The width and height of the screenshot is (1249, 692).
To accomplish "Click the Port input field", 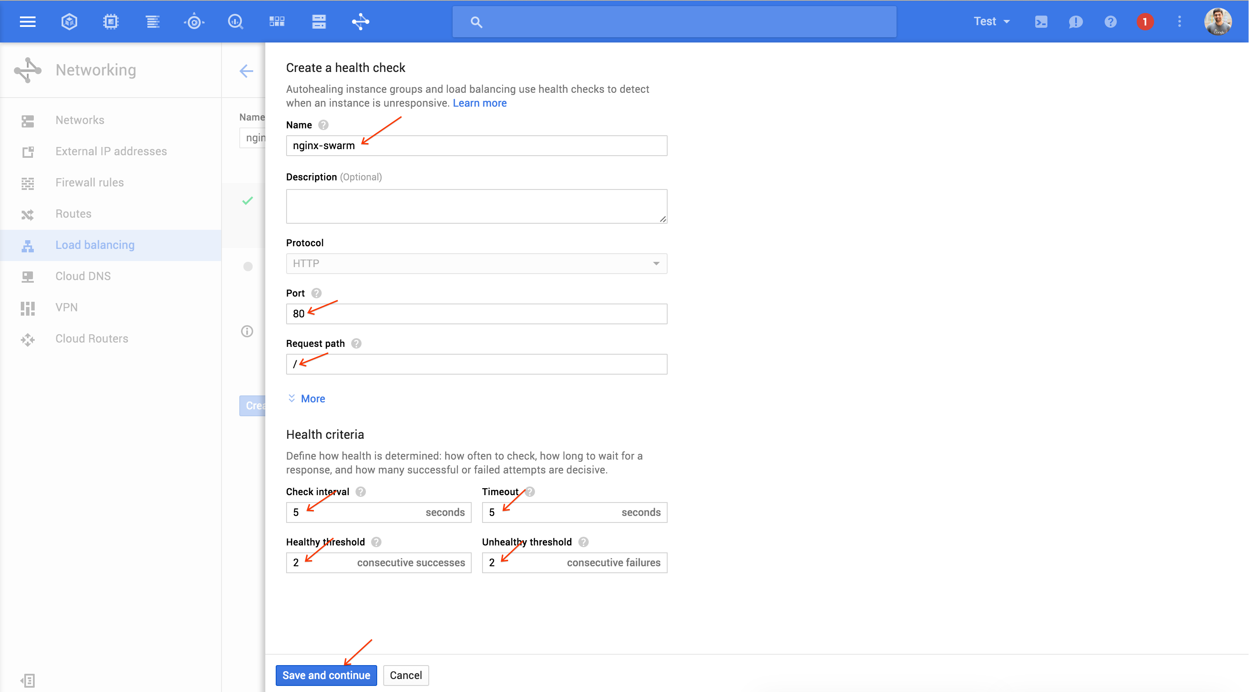I will pos(476,314).
